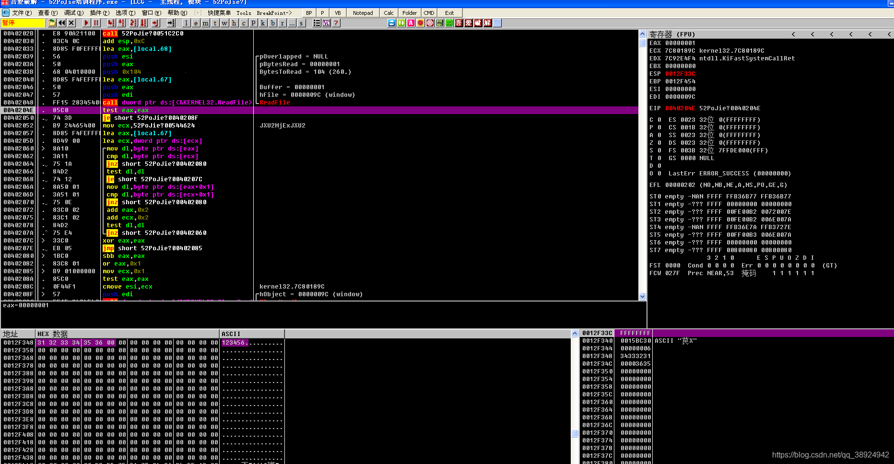Open the 调试(D) menu
Screen dimensions: 894x464
pos(74,13)
